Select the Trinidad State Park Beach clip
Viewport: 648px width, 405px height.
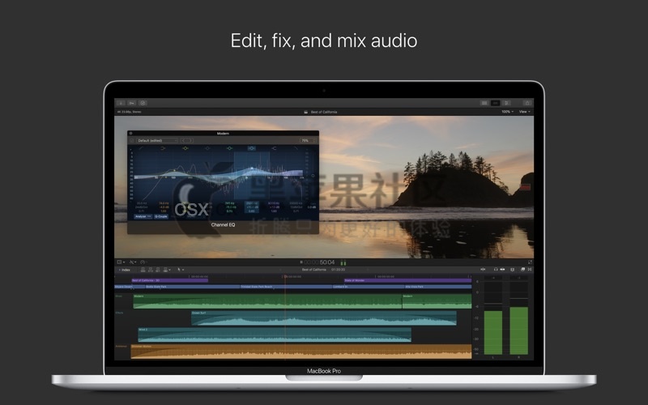pos(286,287)
